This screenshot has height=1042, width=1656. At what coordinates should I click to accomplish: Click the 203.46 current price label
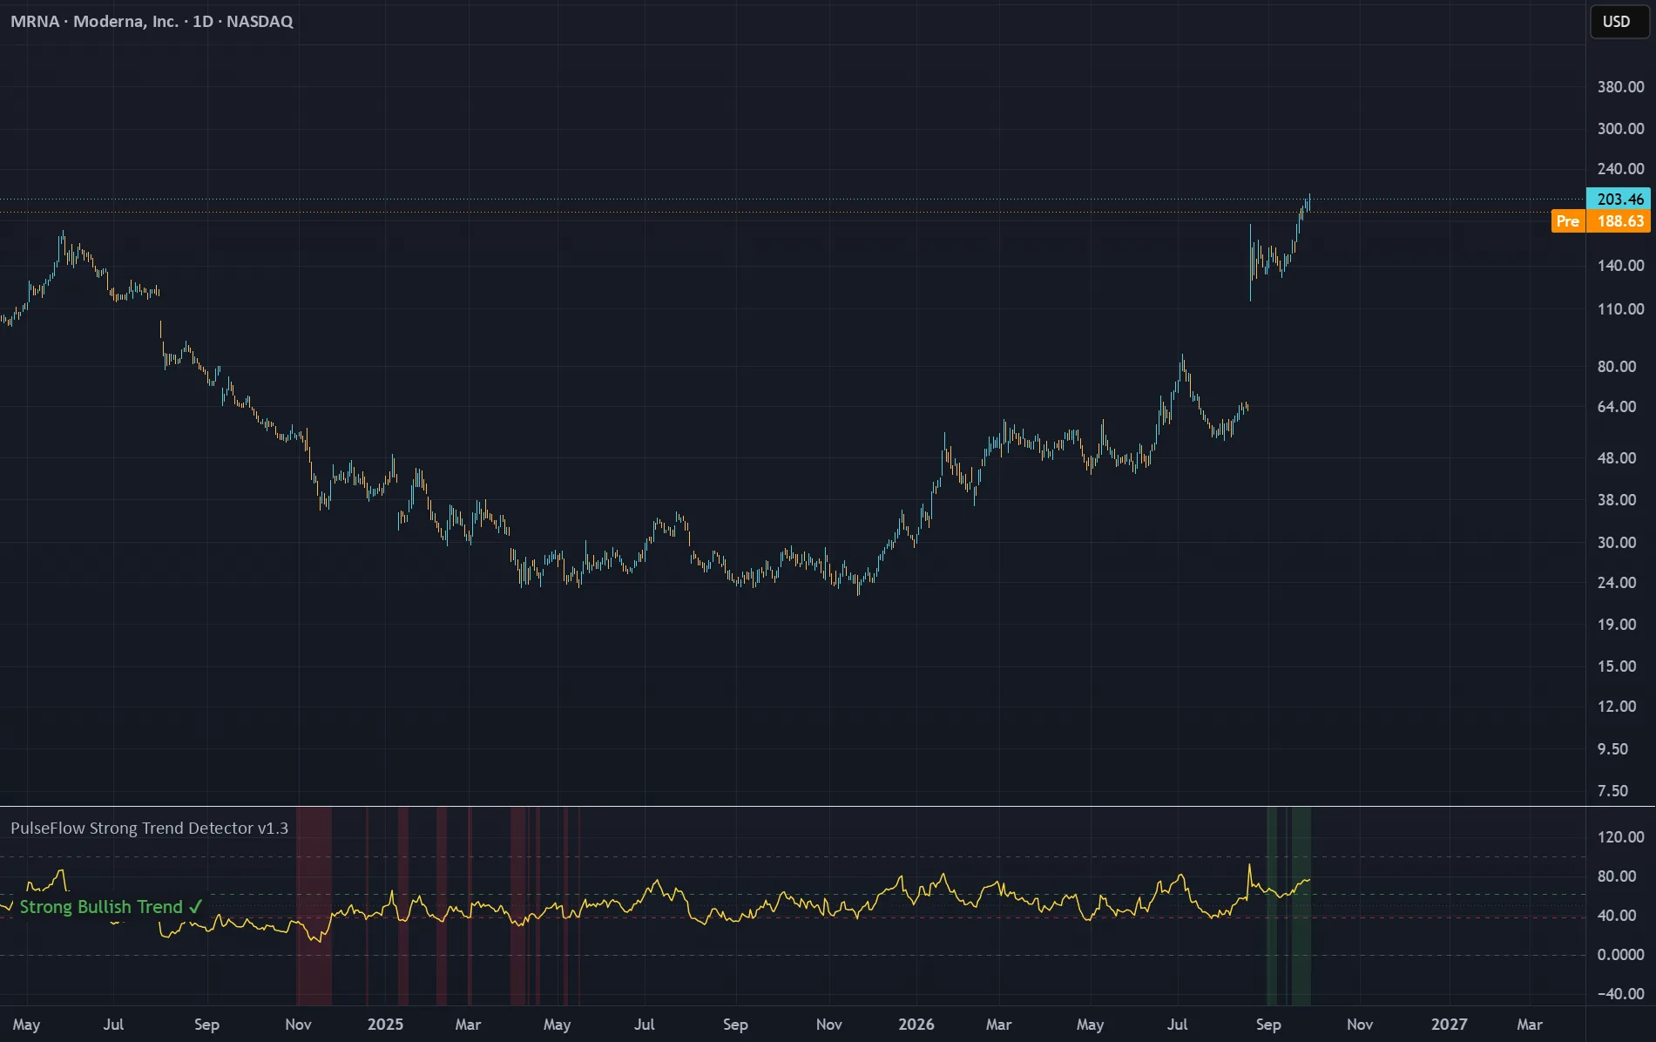point(1619,200)
